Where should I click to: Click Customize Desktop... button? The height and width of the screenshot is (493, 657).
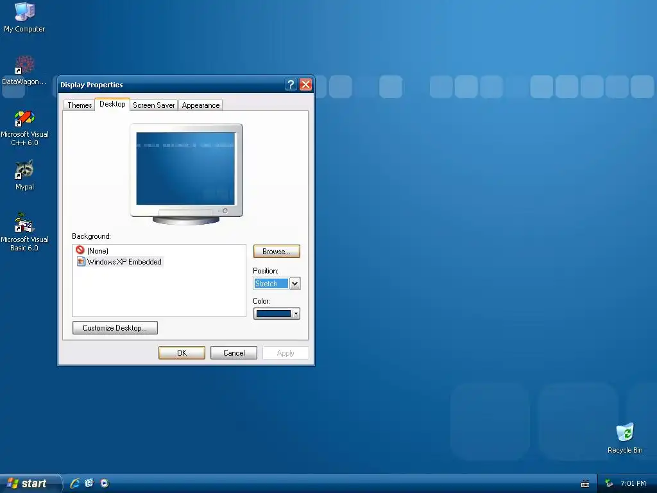point(115,328)
